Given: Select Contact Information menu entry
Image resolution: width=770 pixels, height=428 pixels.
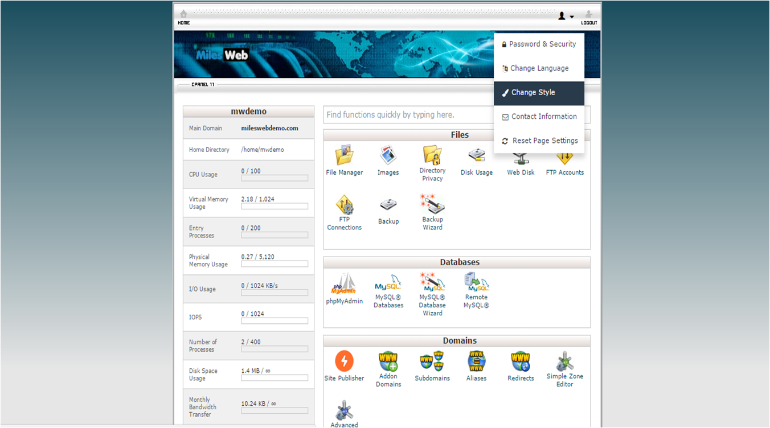Looking at the screenshot, I should click(x=539, y=117).
